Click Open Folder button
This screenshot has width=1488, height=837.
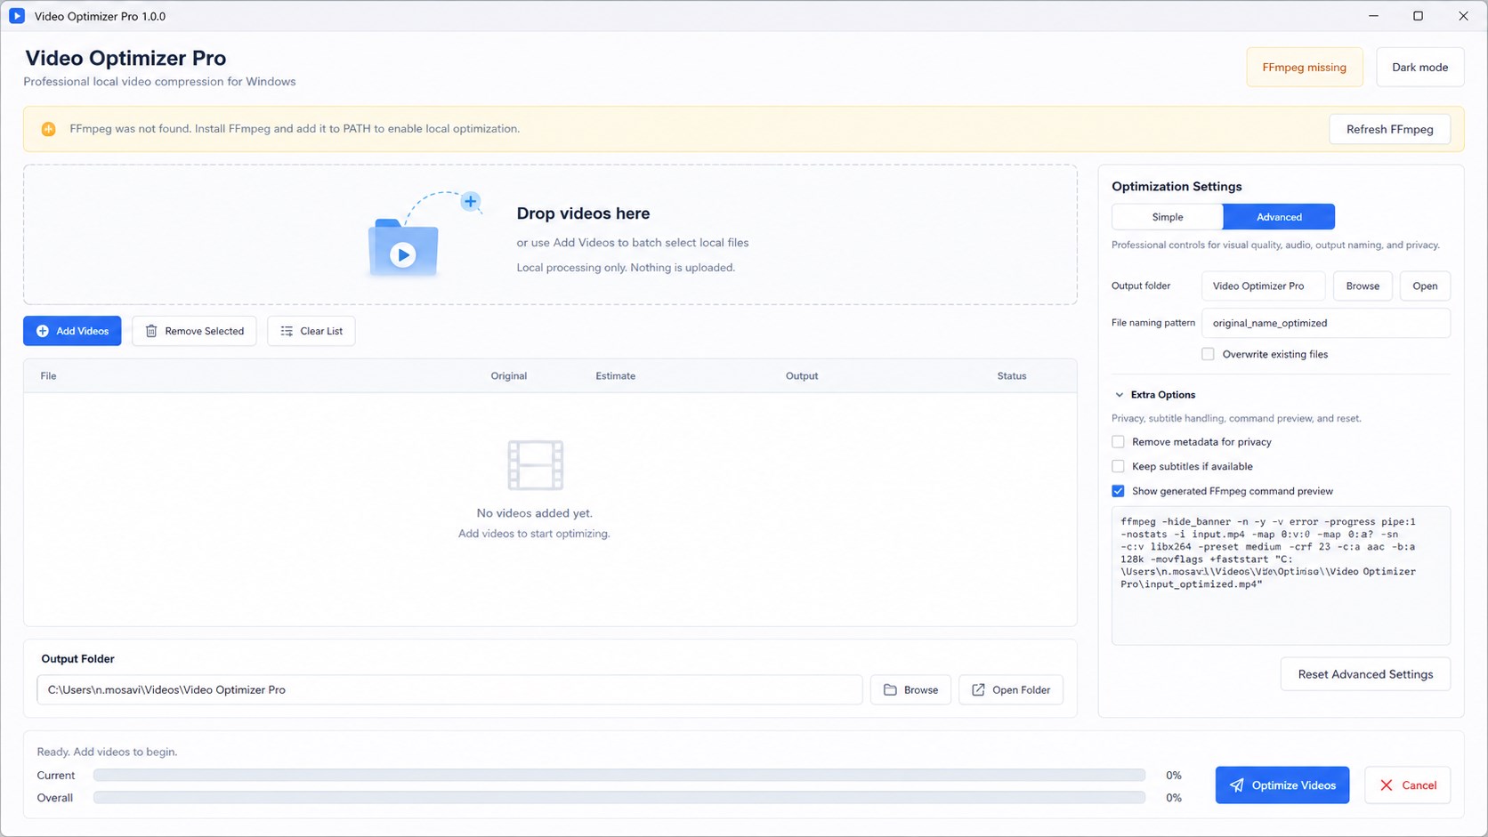[x=1011, y=690]
